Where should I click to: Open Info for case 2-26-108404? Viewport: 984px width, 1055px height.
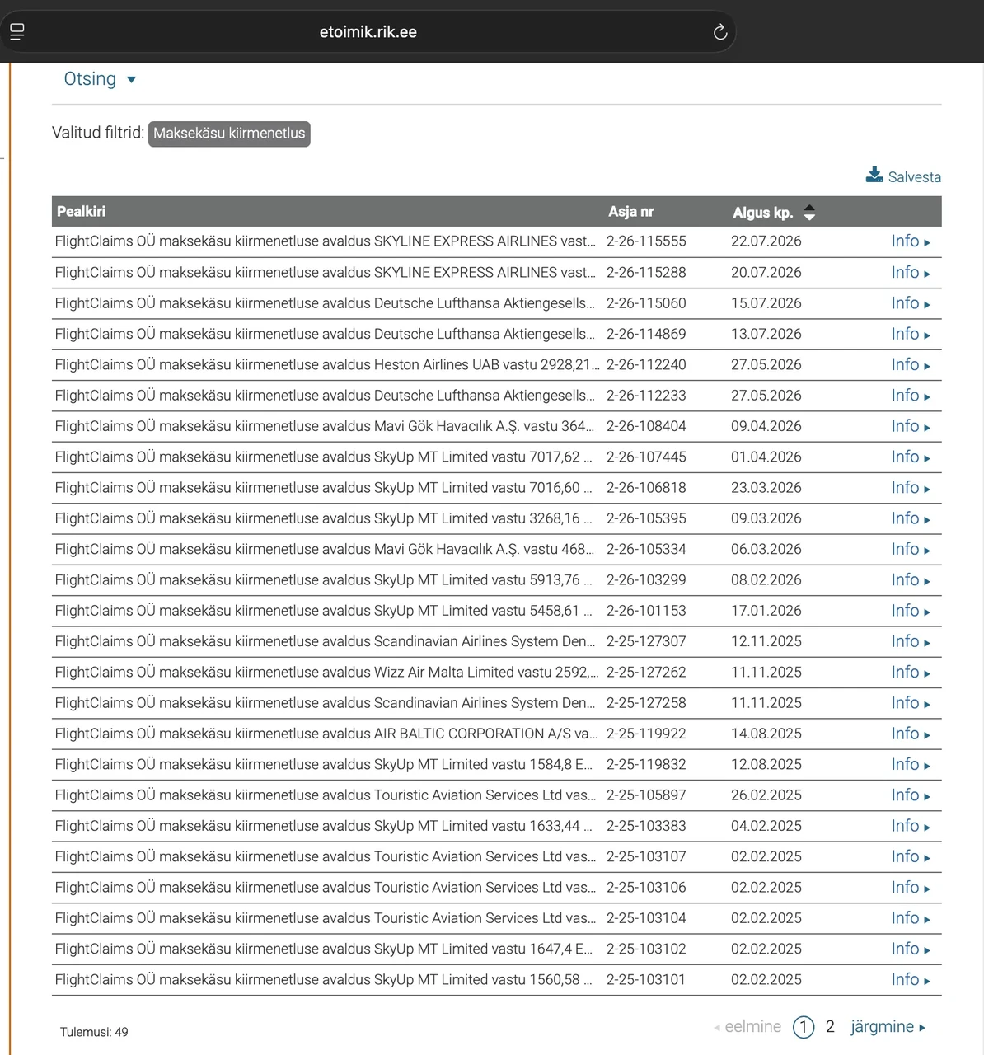(910, 426)
